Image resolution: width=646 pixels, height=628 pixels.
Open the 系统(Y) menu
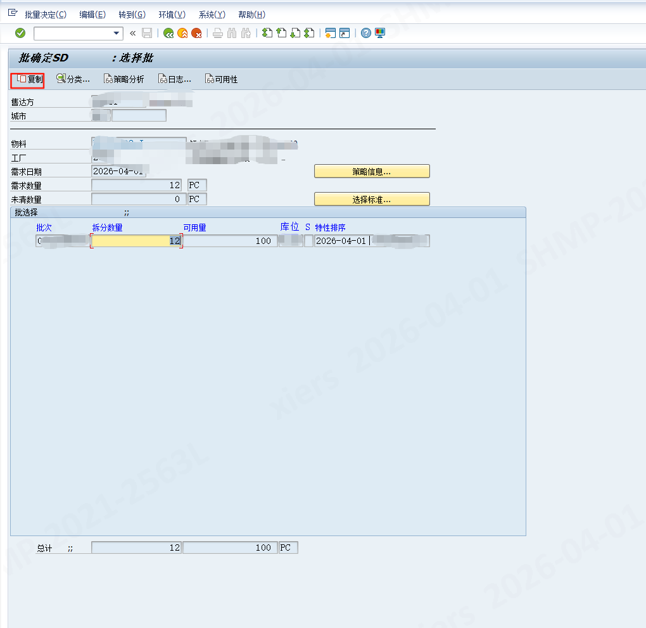coord(212,15)
